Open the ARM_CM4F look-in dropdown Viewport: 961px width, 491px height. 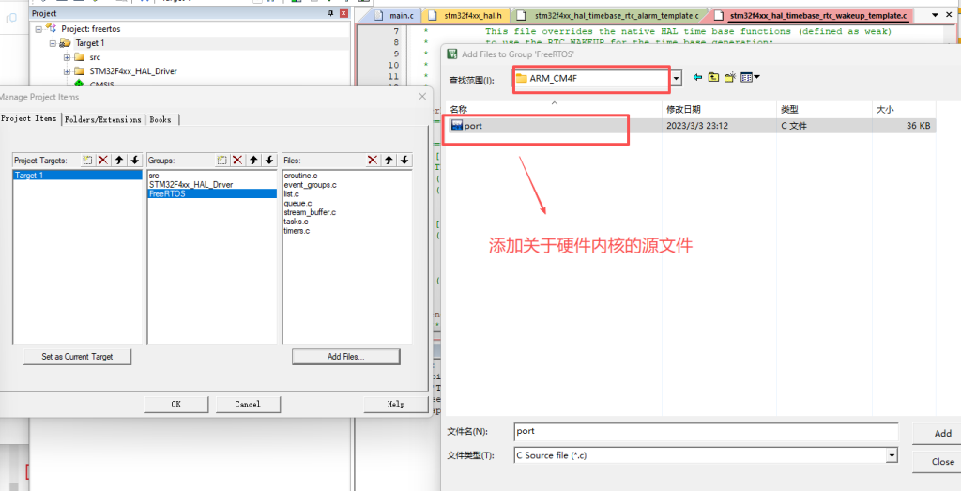point(676,78)
